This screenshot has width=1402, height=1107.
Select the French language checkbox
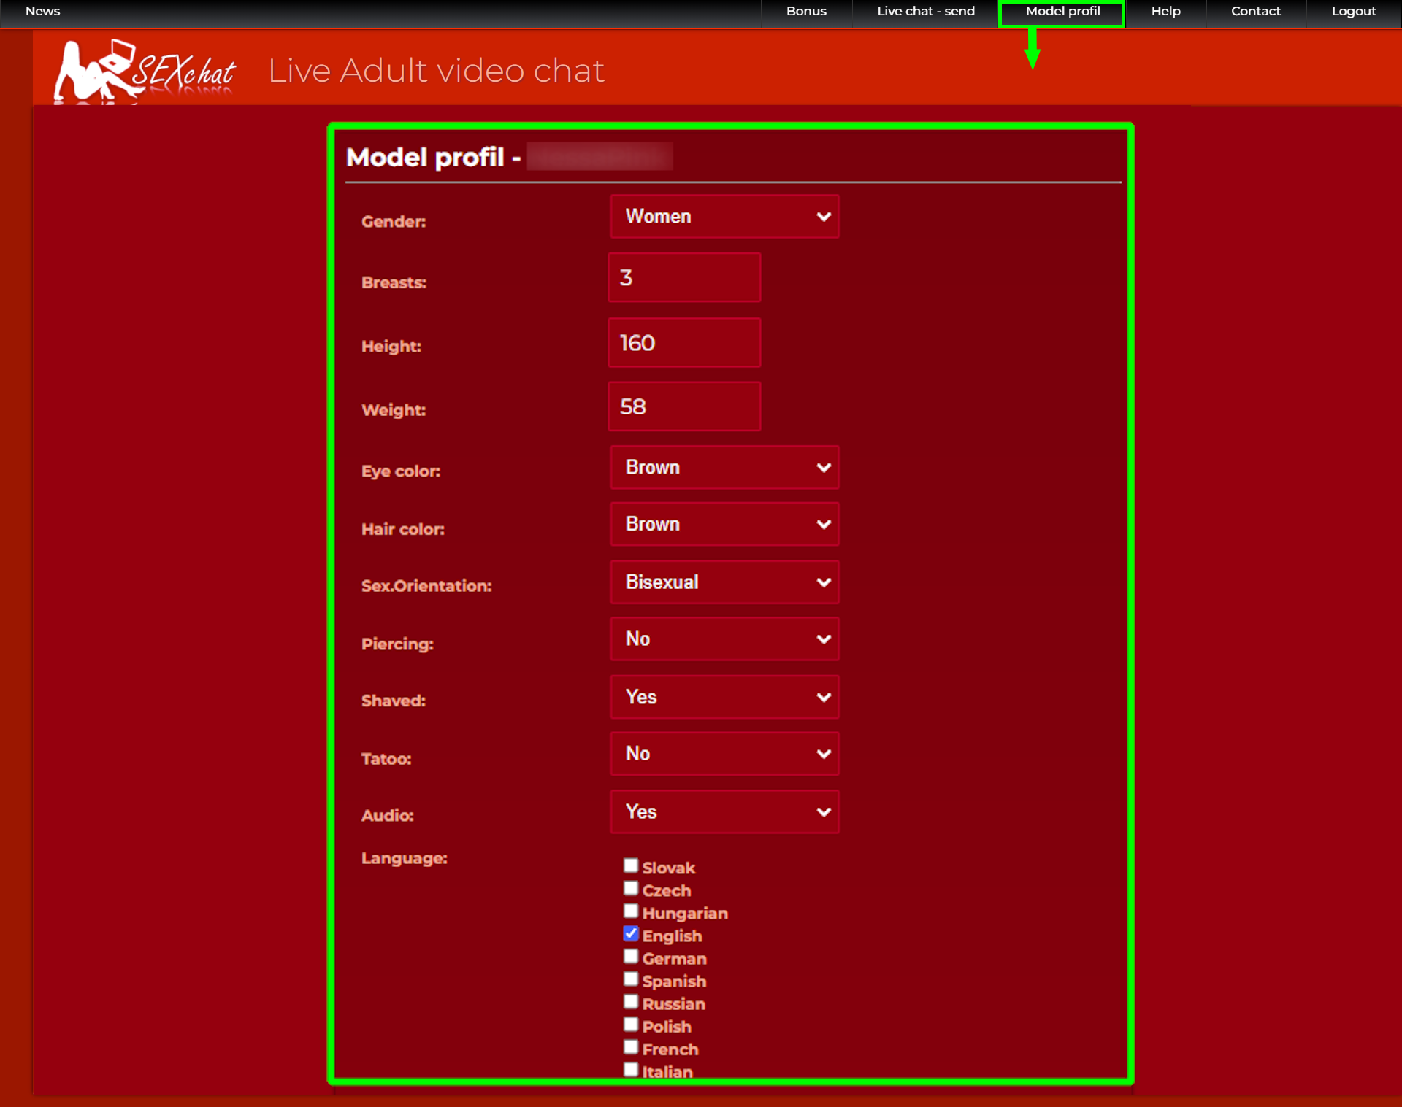pyautogui.click(x=631, y=1047)
